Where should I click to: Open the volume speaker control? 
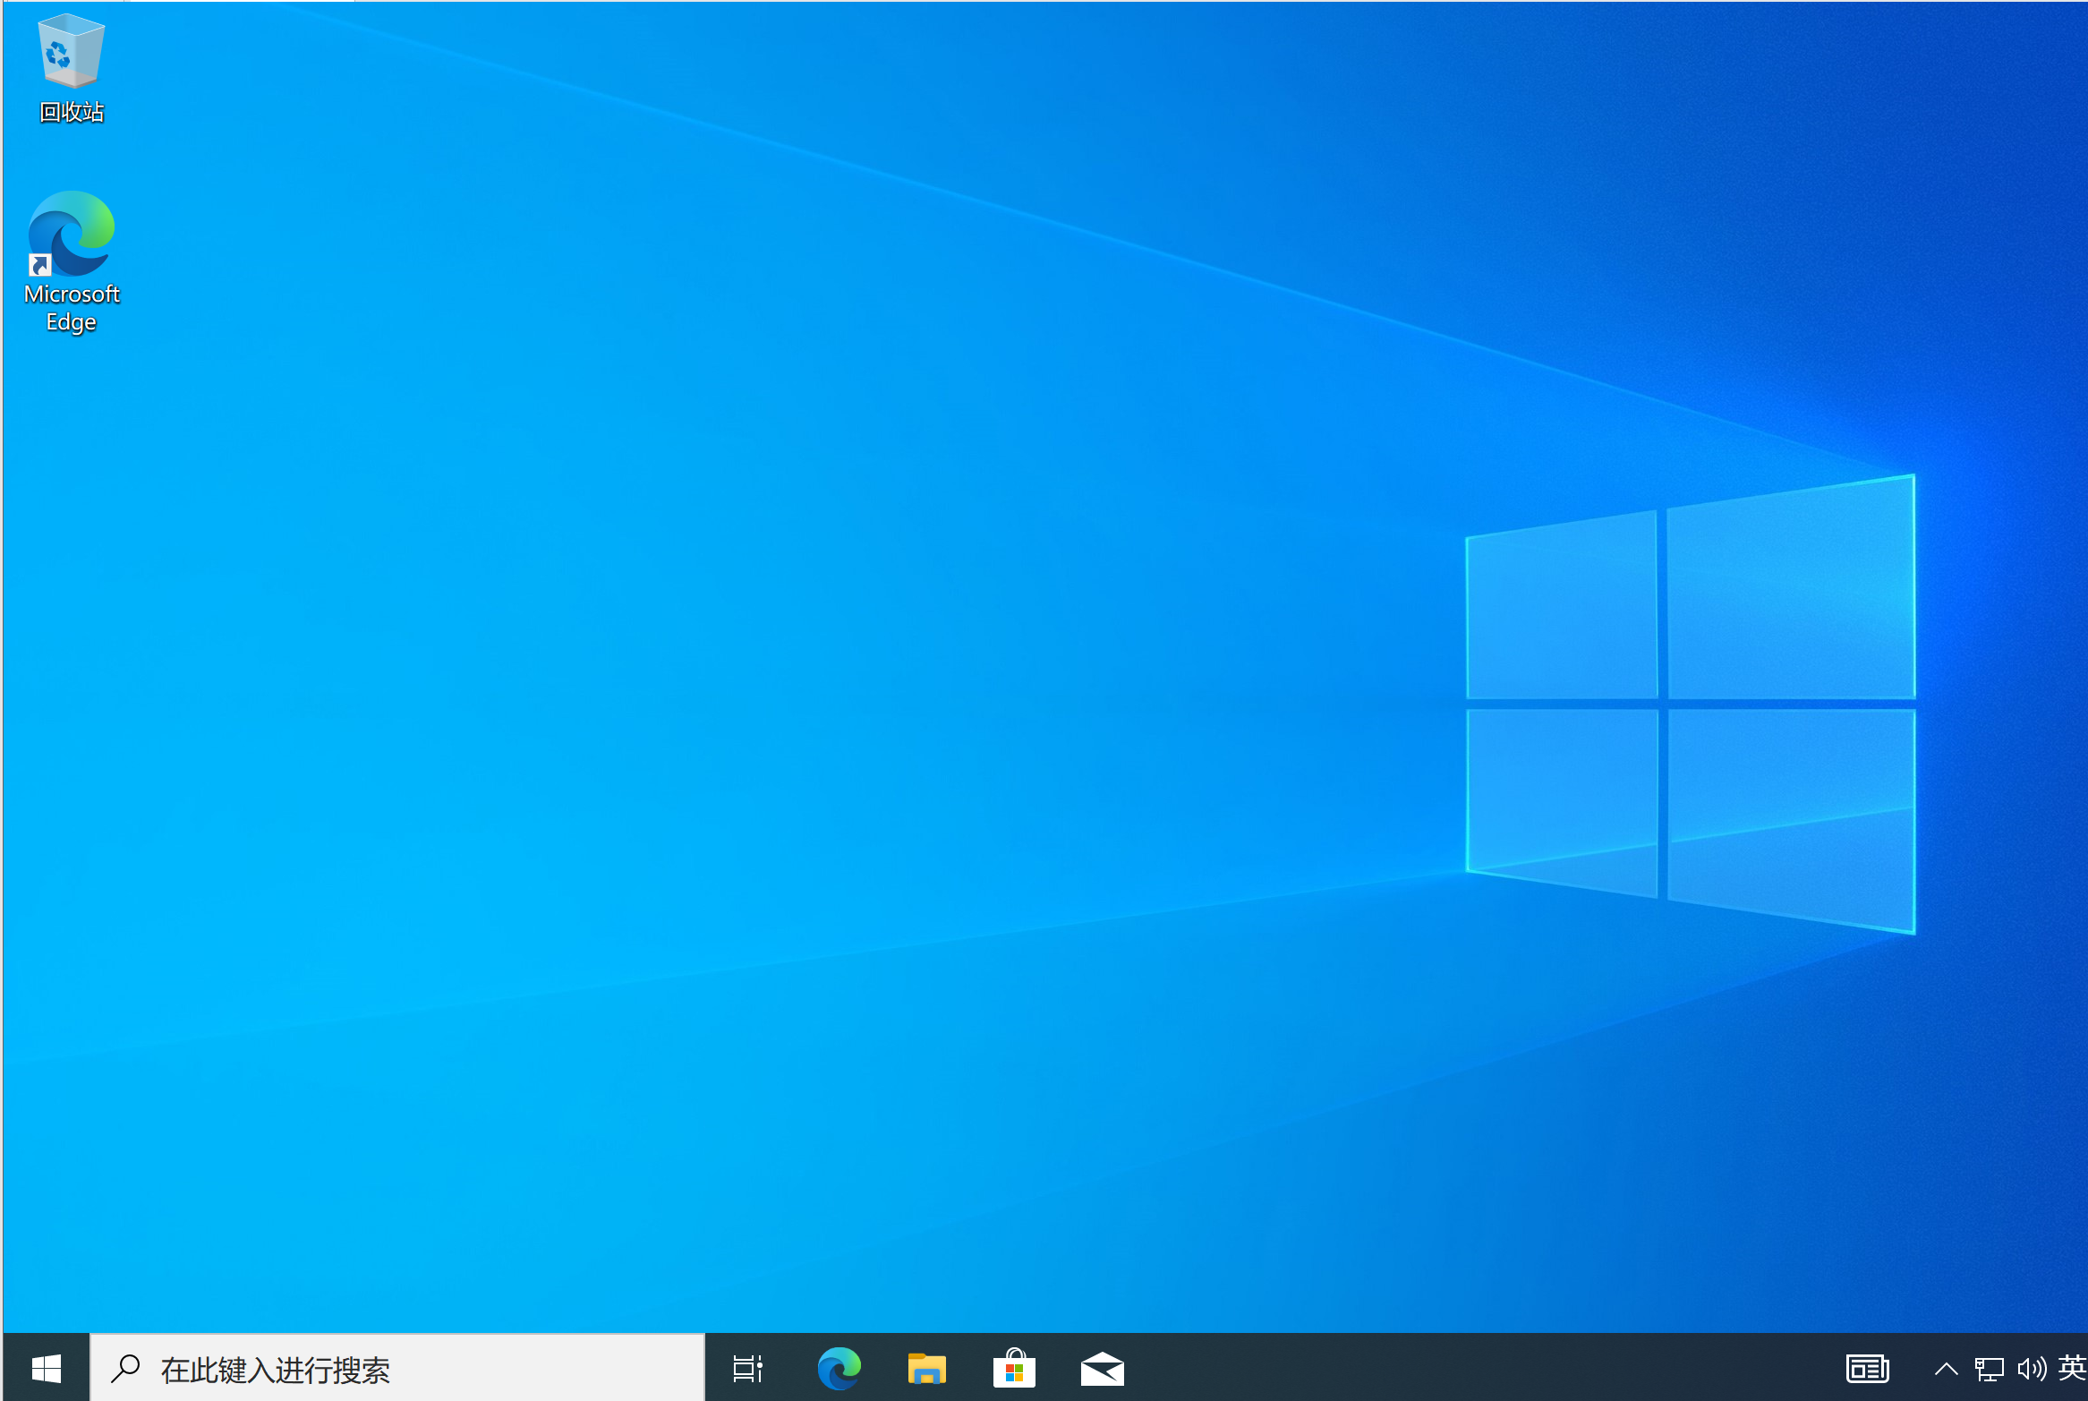pyautogui.click(x=2031, y=1368)
